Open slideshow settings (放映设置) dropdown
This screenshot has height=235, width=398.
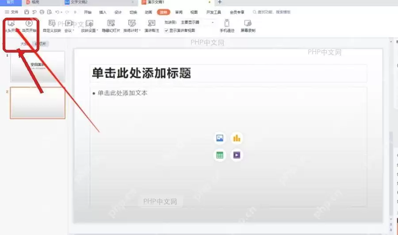[x=89, y=26]
